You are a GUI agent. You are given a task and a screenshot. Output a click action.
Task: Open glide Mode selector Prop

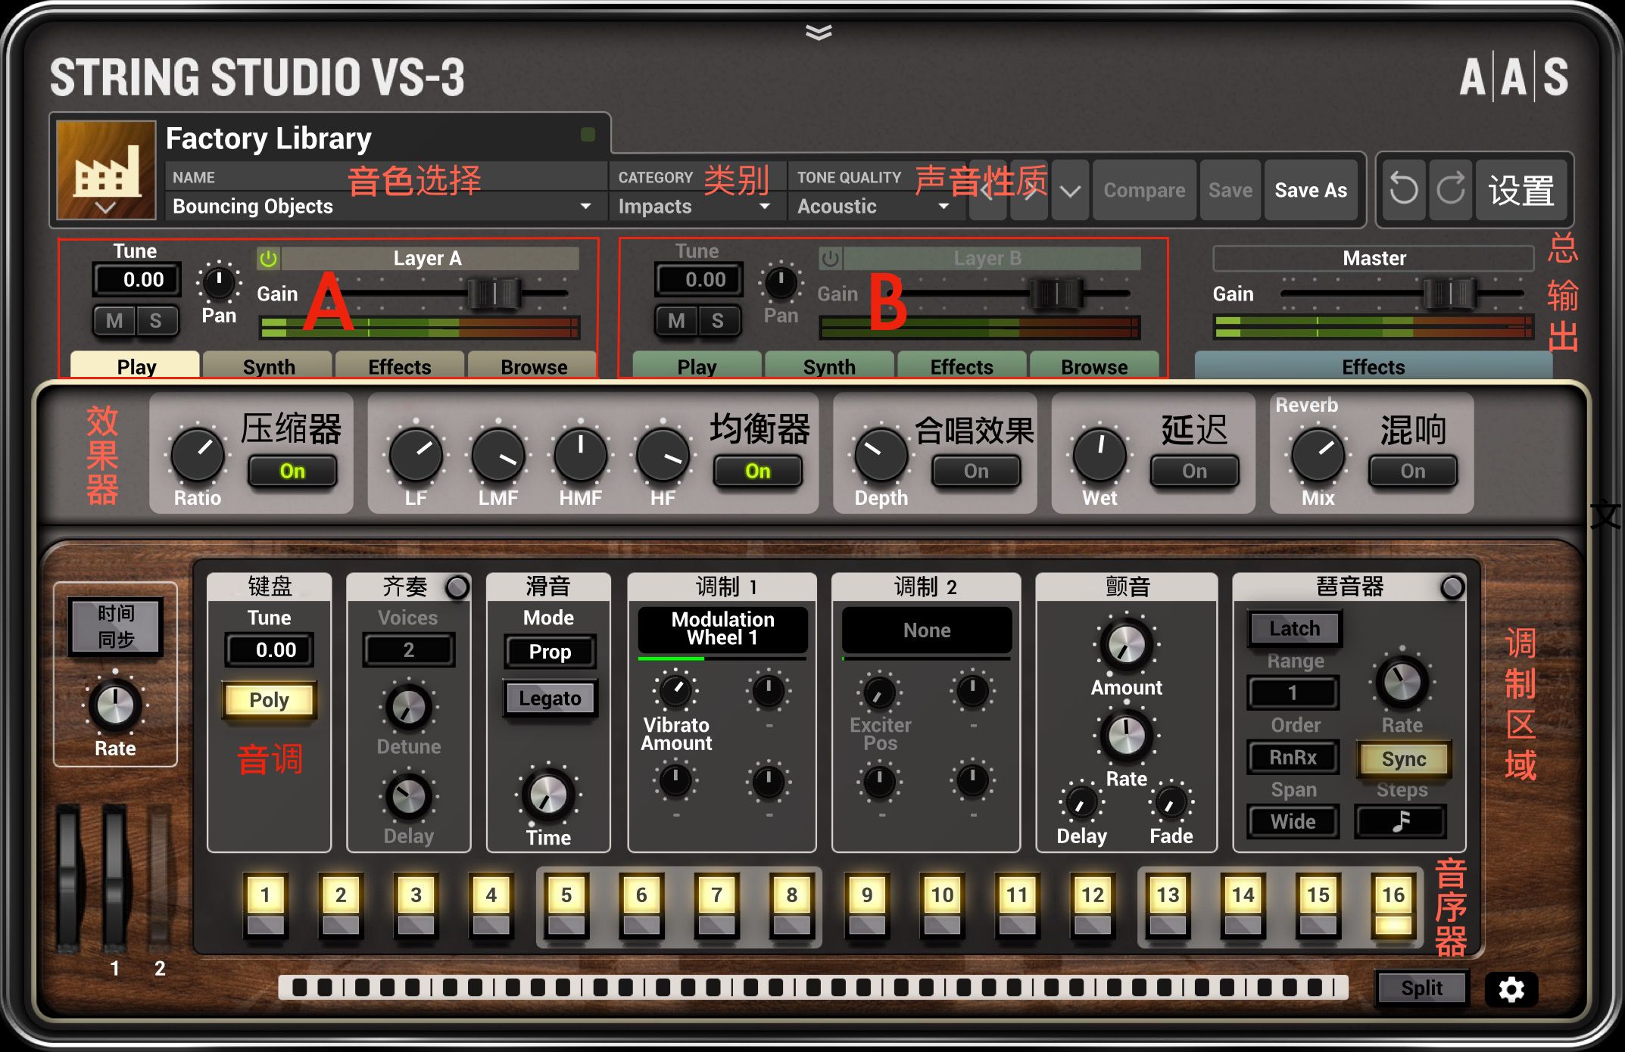pyautogui.click(x=550, y=651)
